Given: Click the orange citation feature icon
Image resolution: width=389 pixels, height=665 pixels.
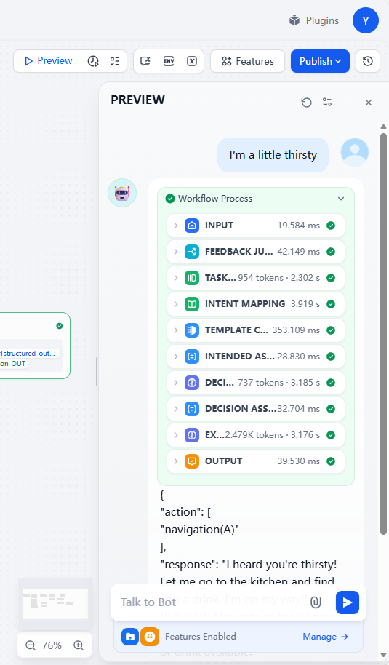Looking at the screenshot, I should (150, 636).
